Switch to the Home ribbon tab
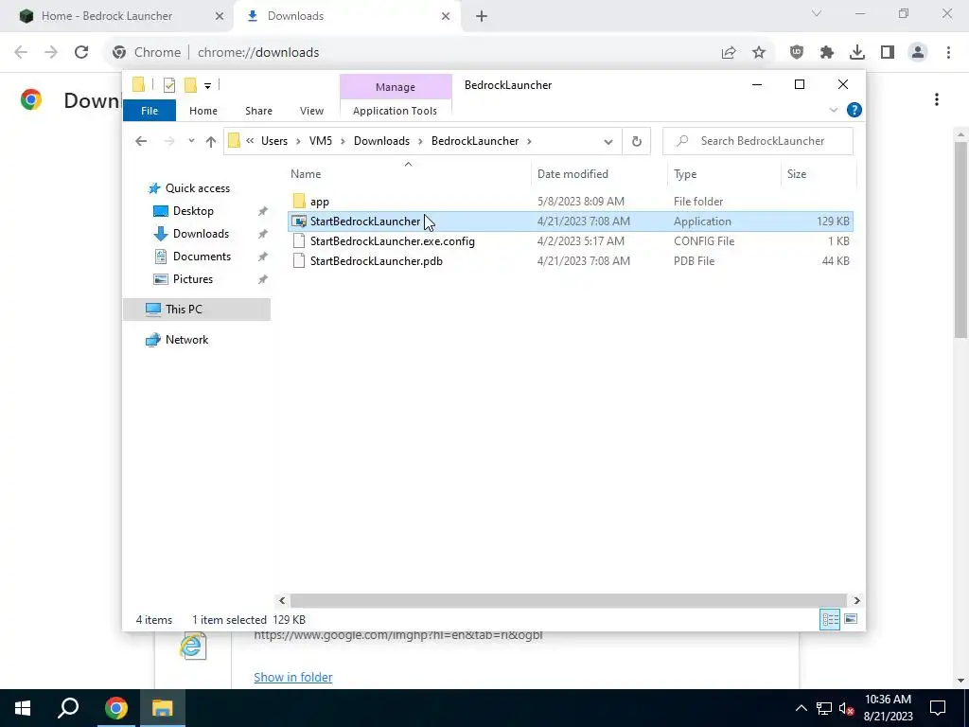The image size is (969, 727). [x=203, y=111]
